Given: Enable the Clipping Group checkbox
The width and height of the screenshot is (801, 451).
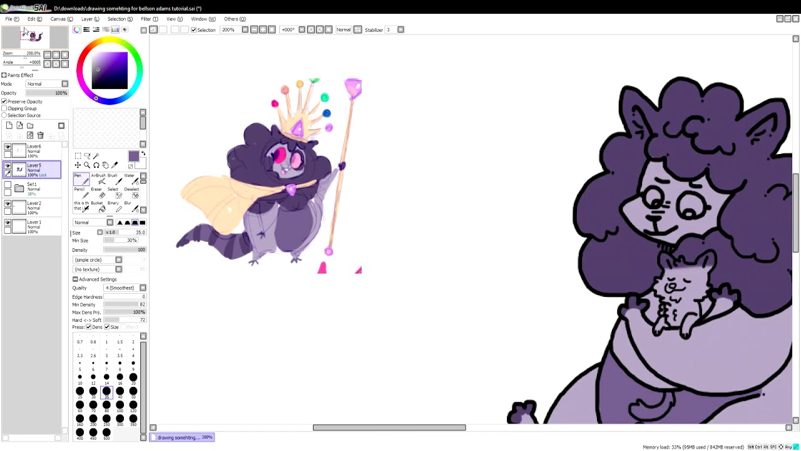Looking at the screenshot, I should click(4, 108).
